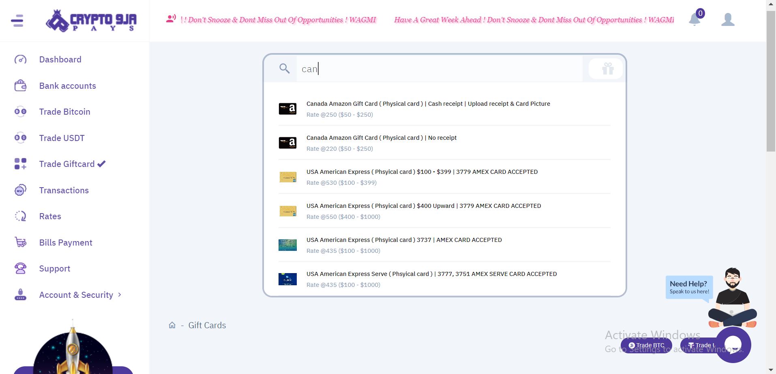The image size is (776, 374).
Task: Open Bills Payment menu item
Action: tap(66, 242)
